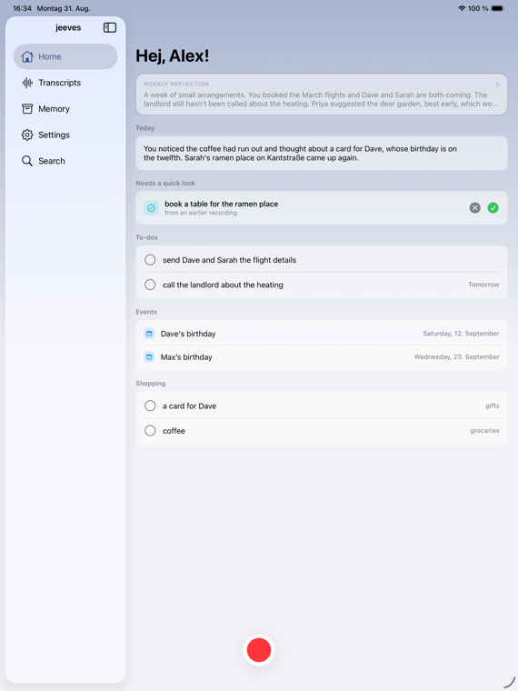Image resolution: width=518 pixels, height=691 pixels.
Task: Toggle the sidebar panel icon
Action: (110, 28)
